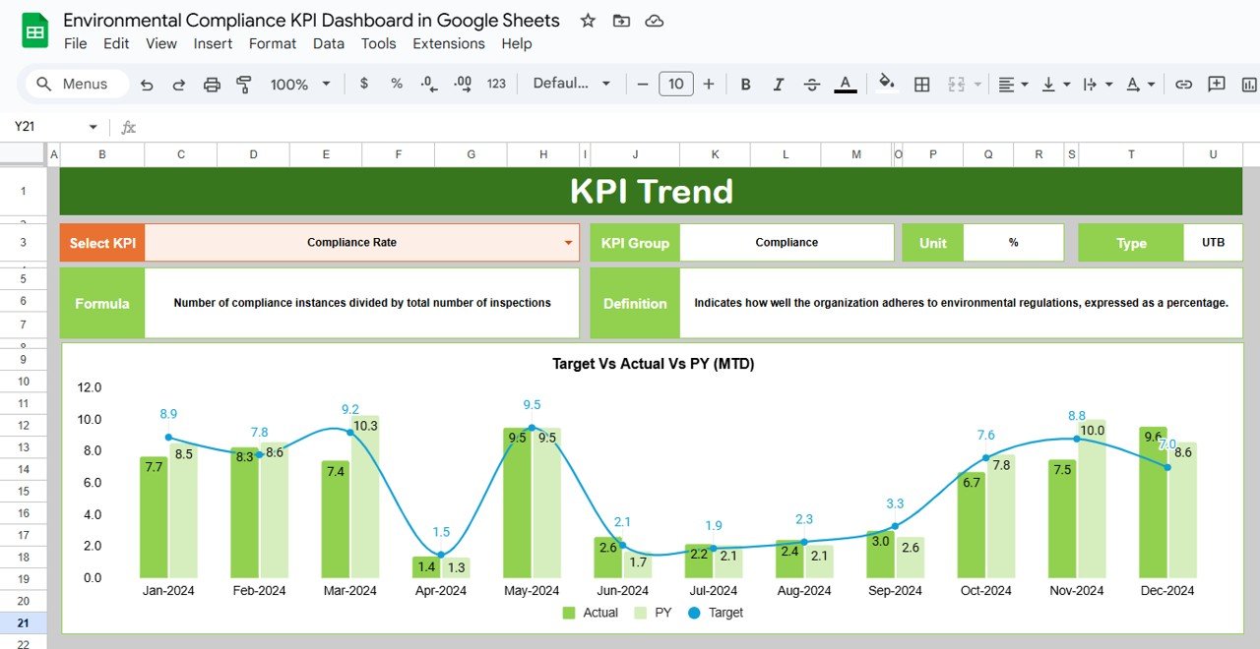Image resolution: width=1260 pixels, height=649 pixels.
Task: Toggle bold formatting
Action: click(745, 85)
